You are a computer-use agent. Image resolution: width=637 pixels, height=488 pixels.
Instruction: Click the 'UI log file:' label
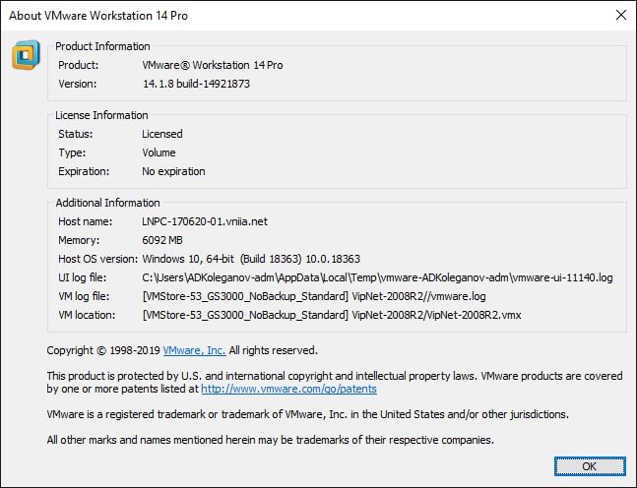pos(83,277)
